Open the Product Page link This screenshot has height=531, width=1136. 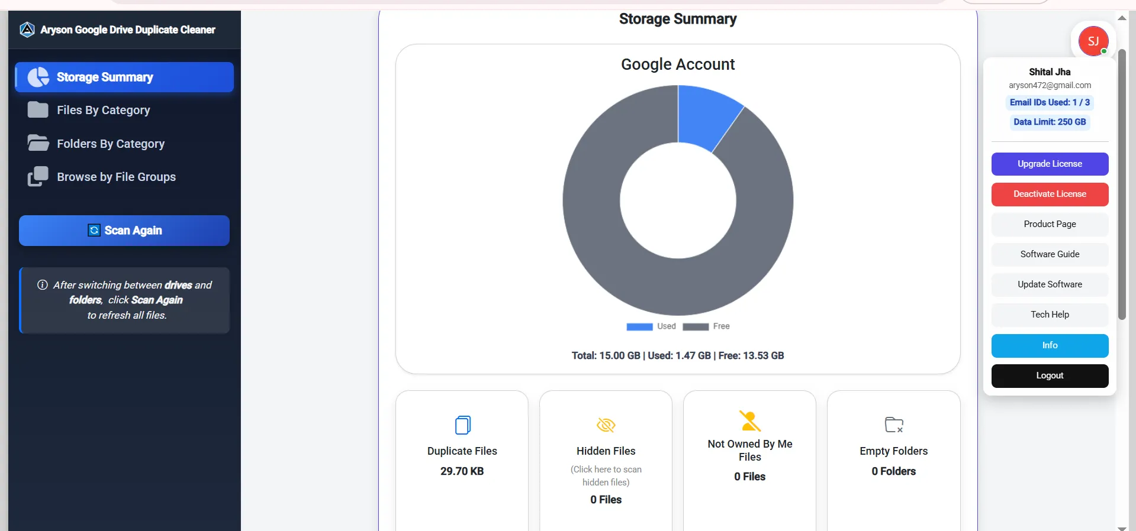(x=1050, y=224)
